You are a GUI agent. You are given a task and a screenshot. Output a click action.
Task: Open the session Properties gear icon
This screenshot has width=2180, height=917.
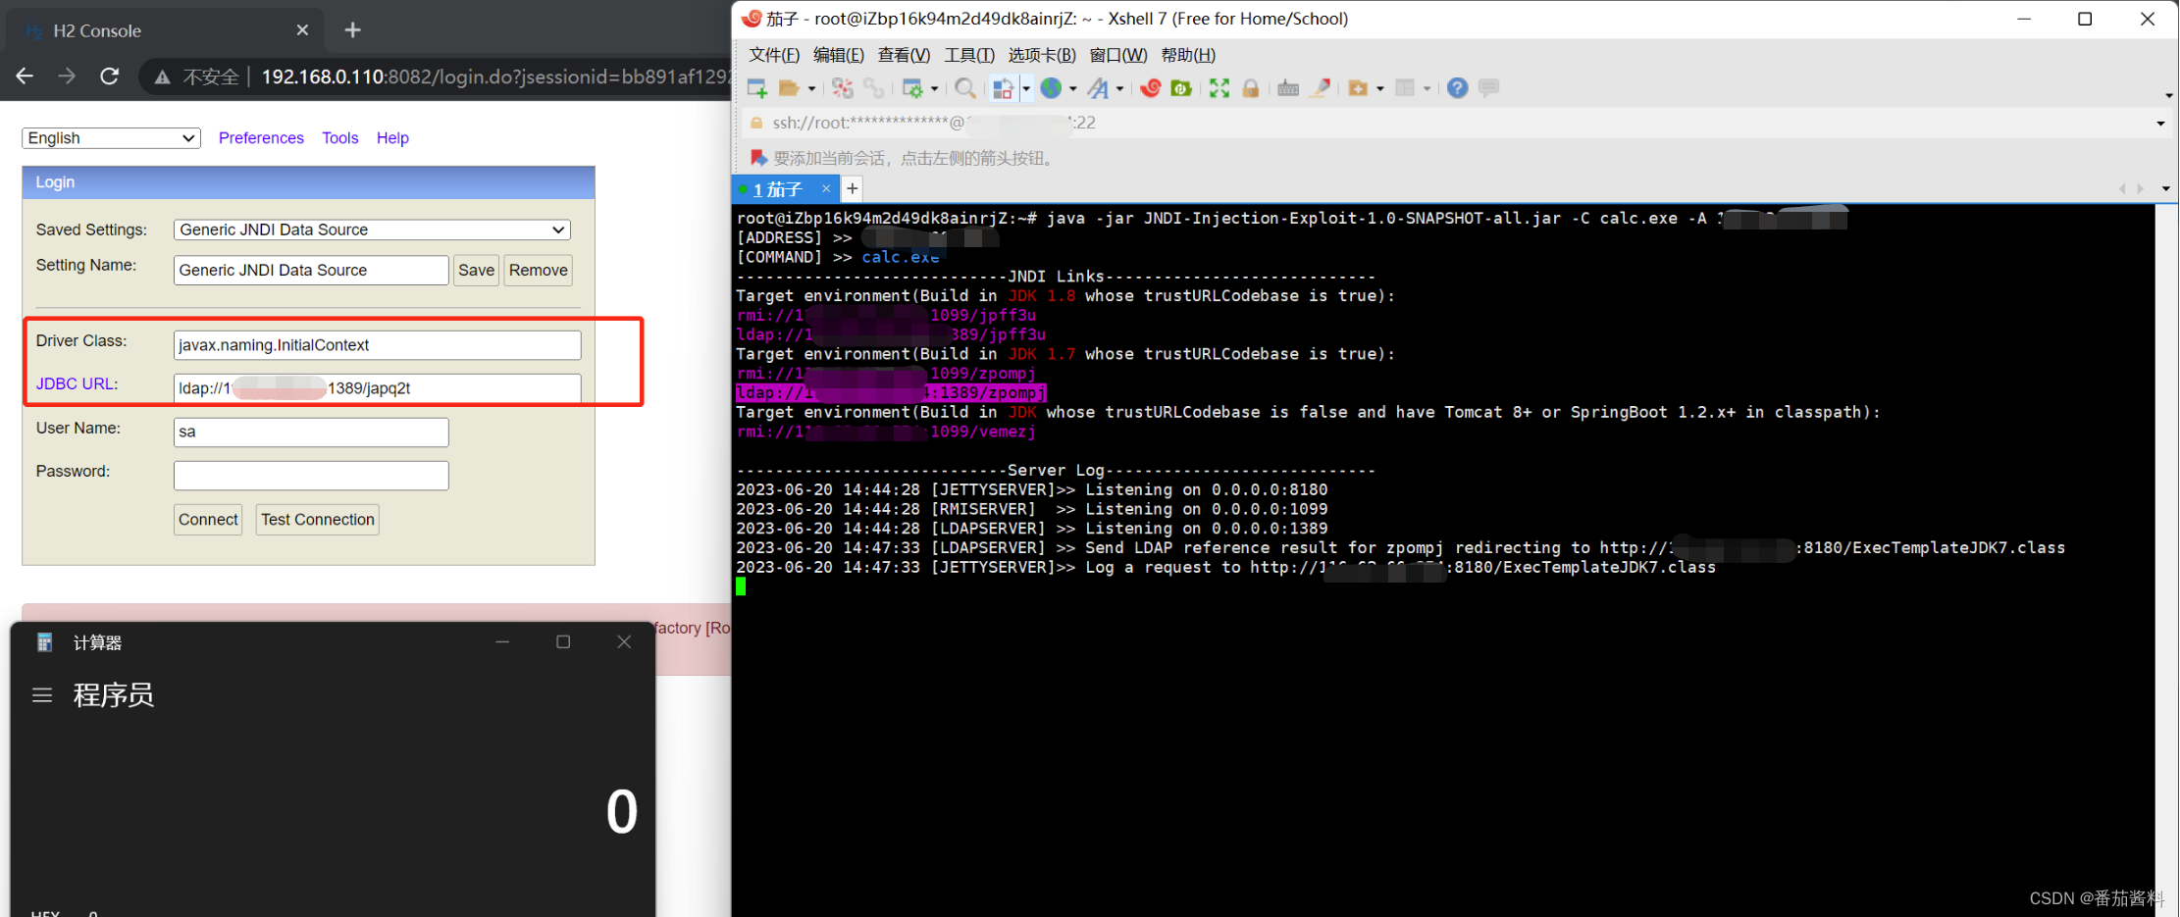pos(912,88)
